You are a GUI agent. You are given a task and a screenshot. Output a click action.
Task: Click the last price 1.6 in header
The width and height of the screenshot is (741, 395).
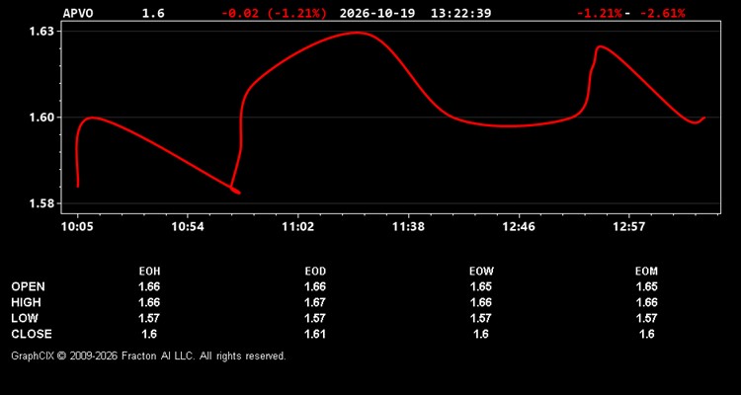click(x=153, y=13)
